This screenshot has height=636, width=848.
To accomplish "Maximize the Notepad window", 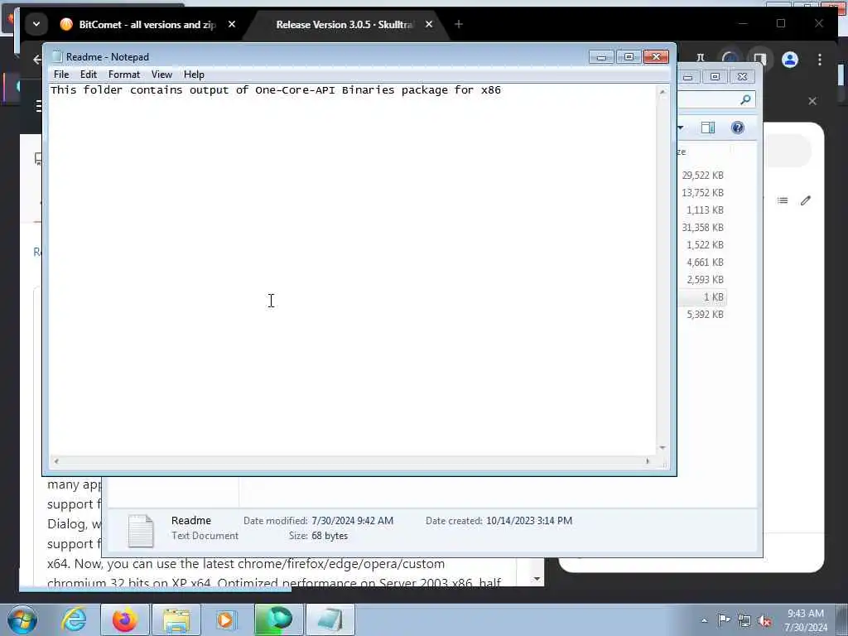I will [629, 57].
